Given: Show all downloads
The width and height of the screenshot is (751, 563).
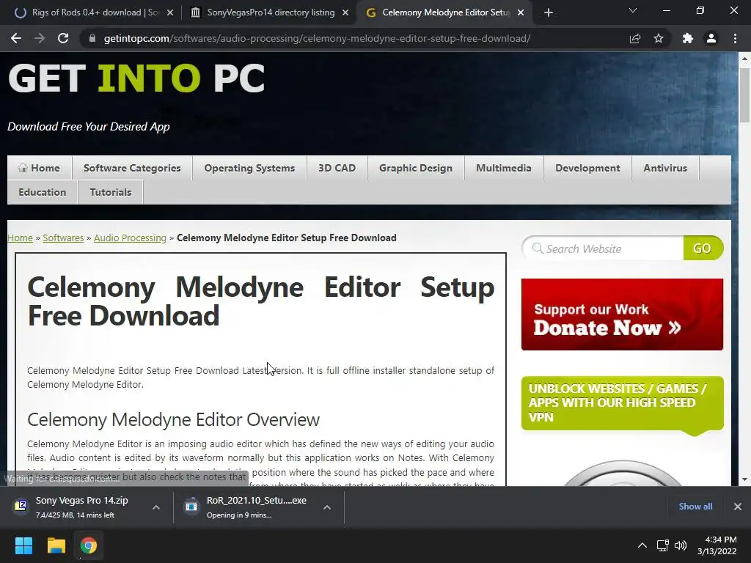Looking at the screenshot, I should point(695,507).
